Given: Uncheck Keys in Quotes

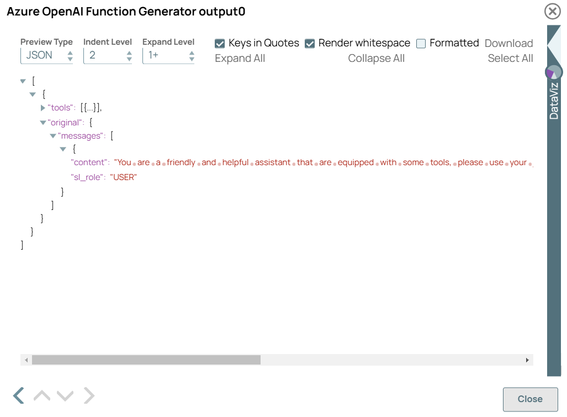Looking at the screenshot, I should [220, 43].
